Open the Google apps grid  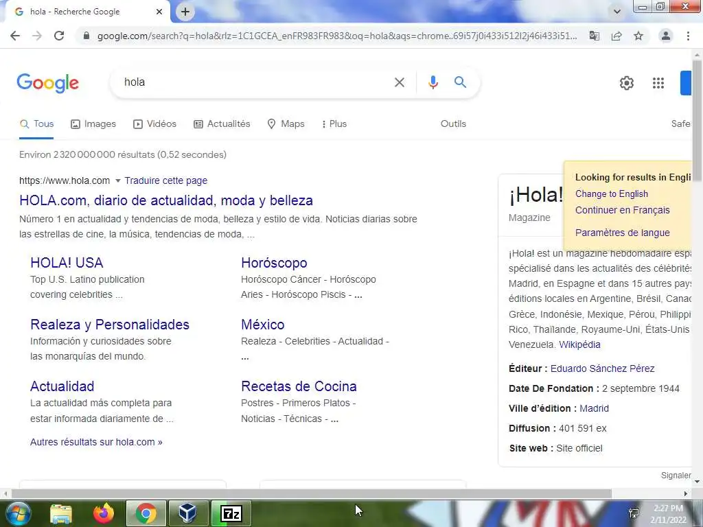[x=658, y=83]
